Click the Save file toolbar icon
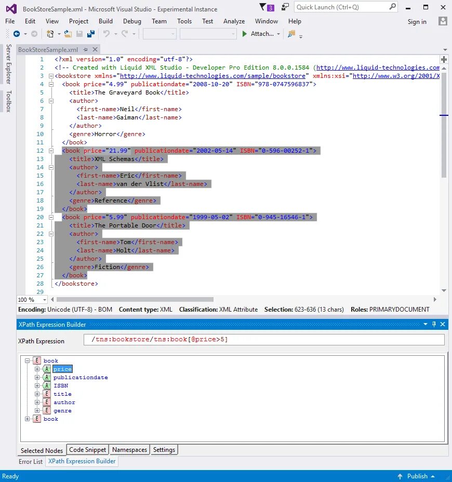The height and width of the screenshot is (482, 452). click(x=79, y=34)
